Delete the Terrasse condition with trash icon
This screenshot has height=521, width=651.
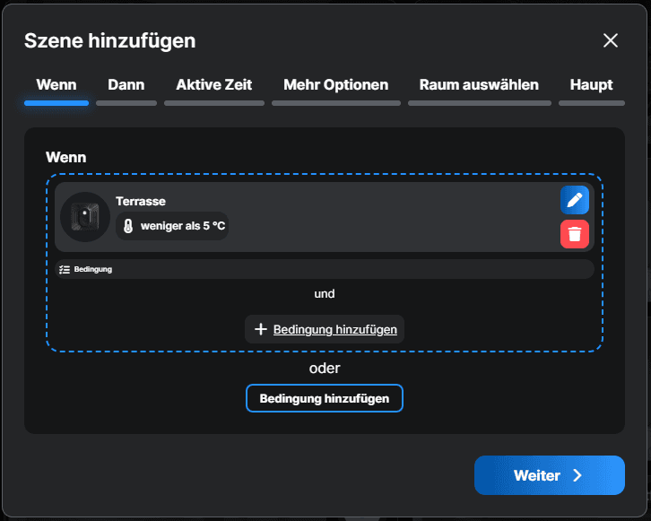pos(575,234)
